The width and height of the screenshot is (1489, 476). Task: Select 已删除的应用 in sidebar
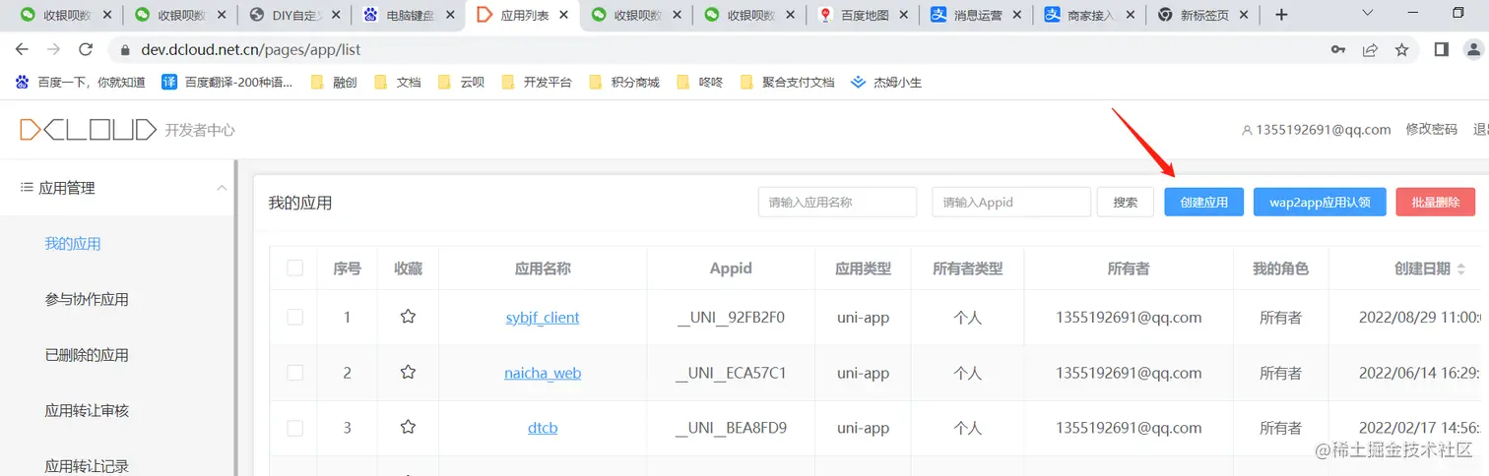(87, 354)
